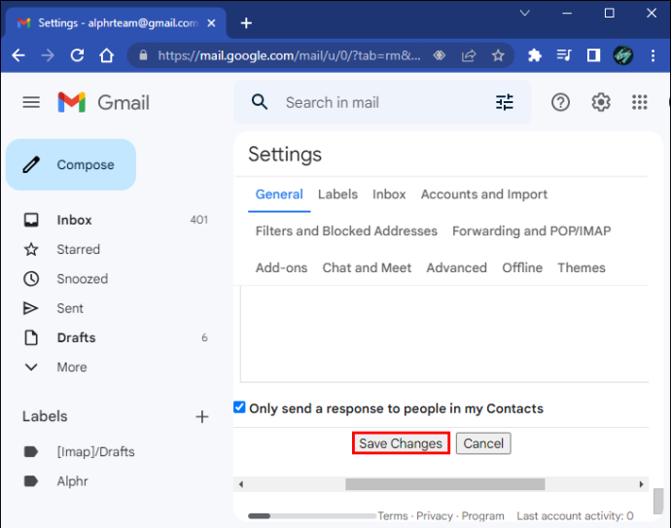Reload the page

pos(77,55)
